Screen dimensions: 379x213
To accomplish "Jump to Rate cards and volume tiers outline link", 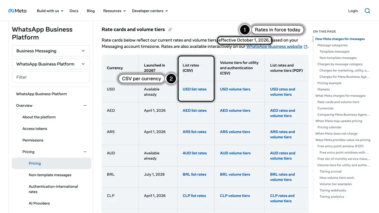I will 338,102.
